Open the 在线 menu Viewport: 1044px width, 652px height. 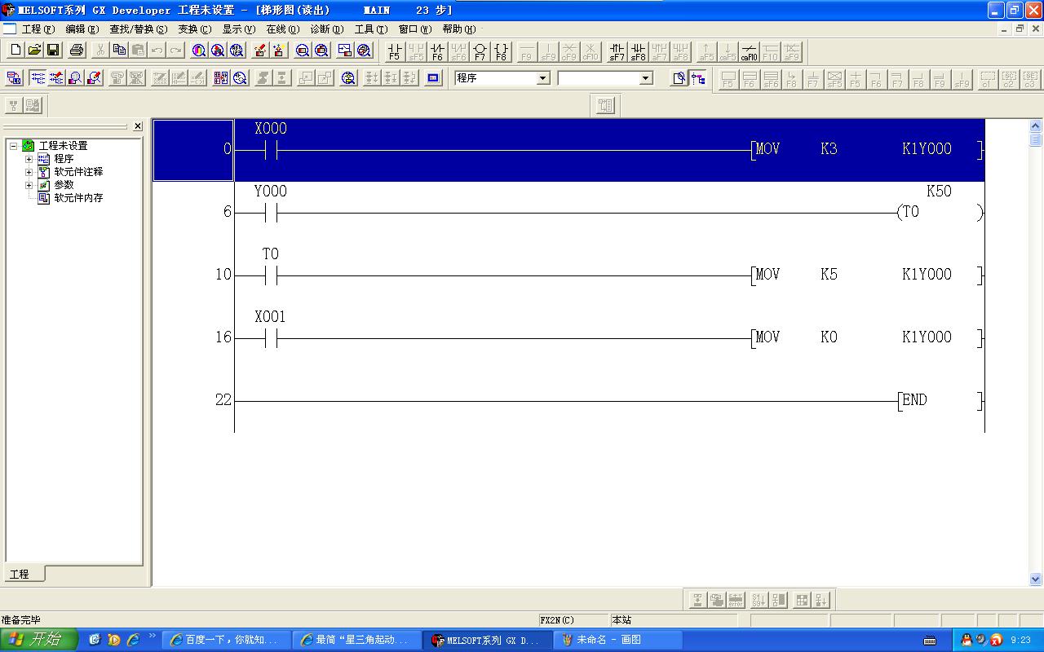tap(282, 29)
